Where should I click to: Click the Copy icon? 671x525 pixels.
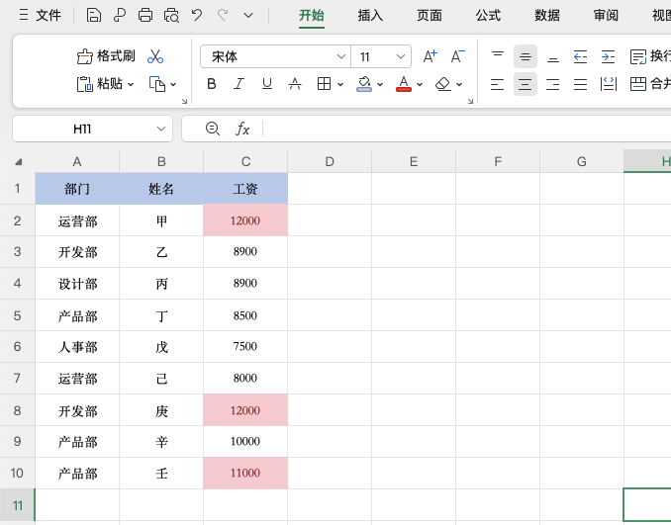[157, 84]
